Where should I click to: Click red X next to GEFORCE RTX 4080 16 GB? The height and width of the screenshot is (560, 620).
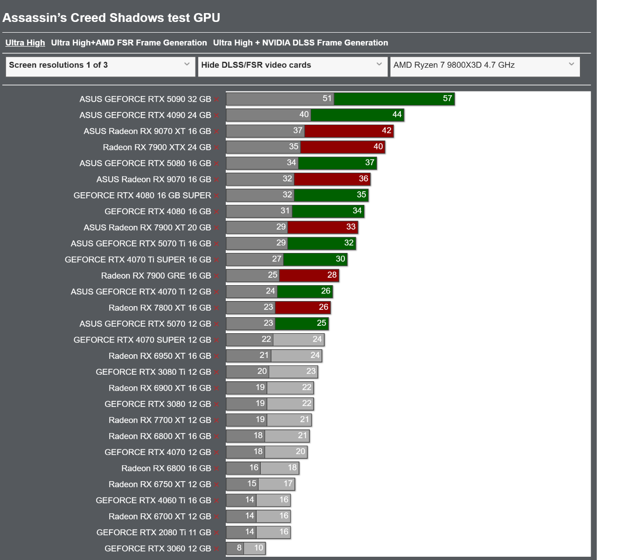tap(217, 212)
